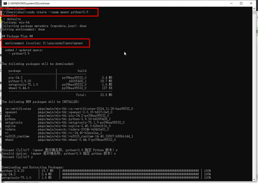The width and height of the screenshot is (258, 183).
Task: Click the final Proceed ([y]/n)? y prompt
Action: click(17, 157)
